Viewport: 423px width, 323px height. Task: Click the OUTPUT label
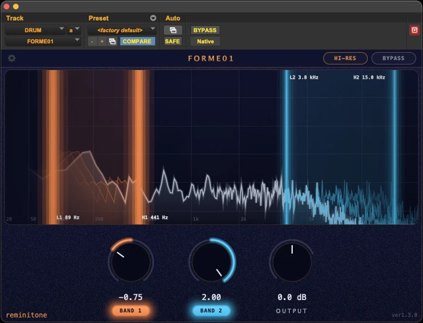click(292, 311)
